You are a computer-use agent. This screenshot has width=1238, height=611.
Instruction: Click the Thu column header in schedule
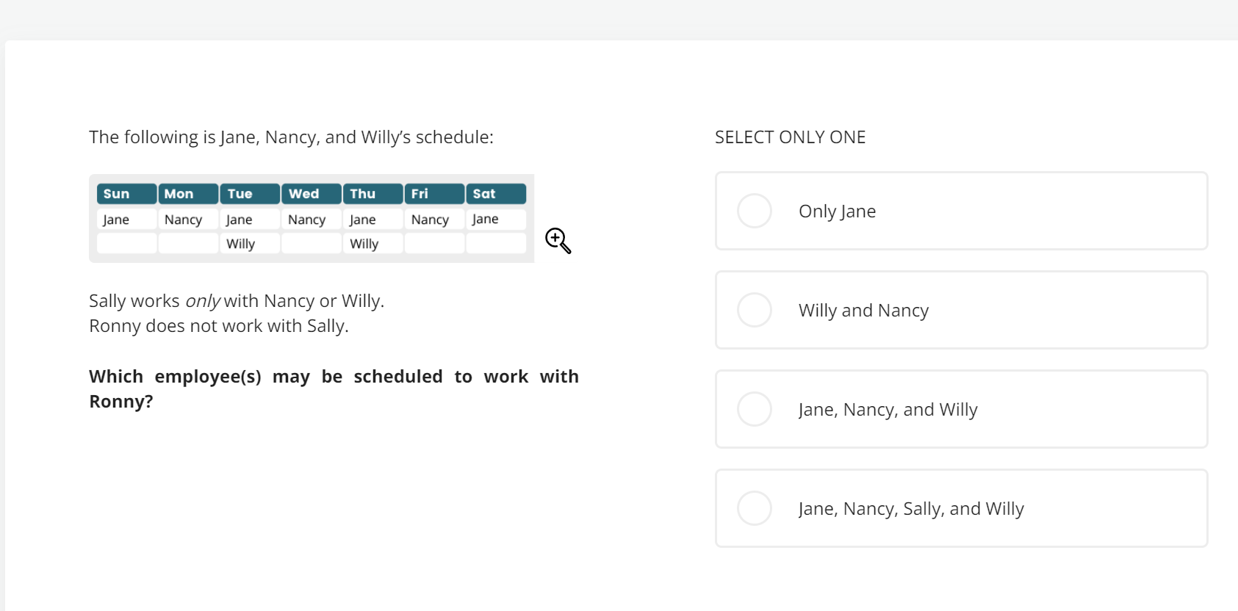click(373, 194)
